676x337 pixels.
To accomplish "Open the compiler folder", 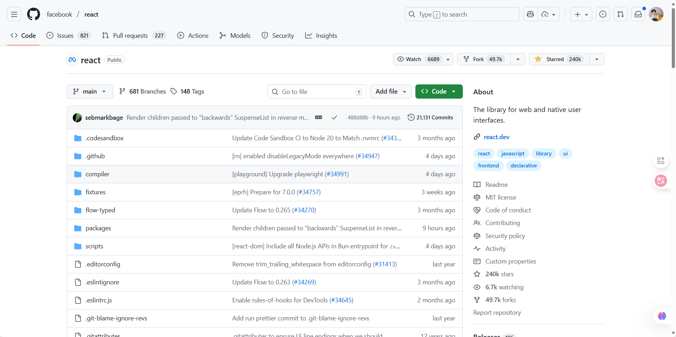I will click(97, 174).
